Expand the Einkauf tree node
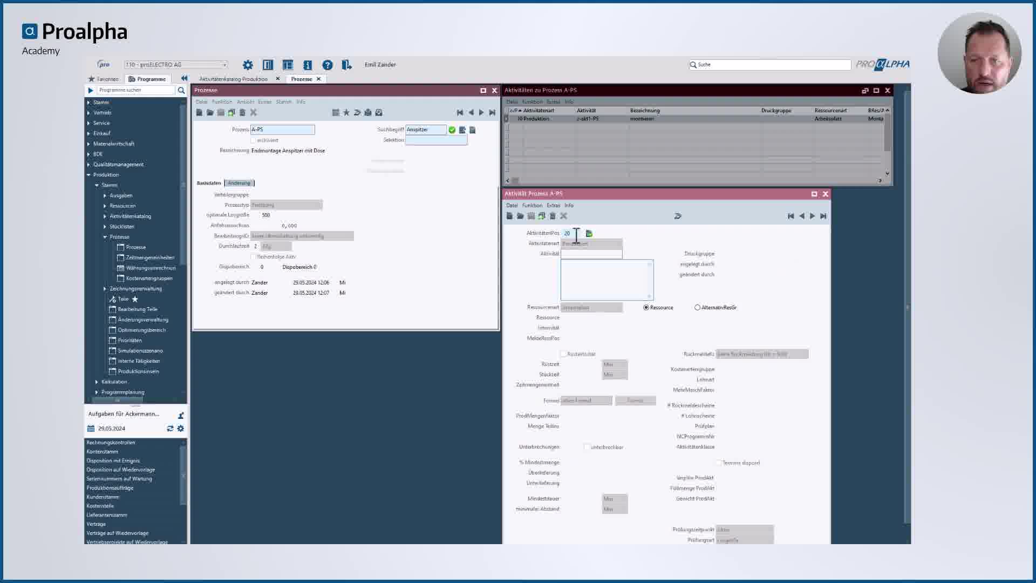1036x583 pixels. click(x=88, y=133)
